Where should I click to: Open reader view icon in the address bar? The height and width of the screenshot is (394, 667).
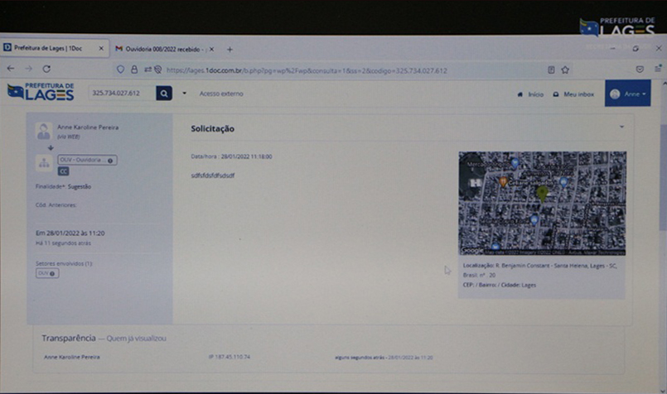click(551, 70)
